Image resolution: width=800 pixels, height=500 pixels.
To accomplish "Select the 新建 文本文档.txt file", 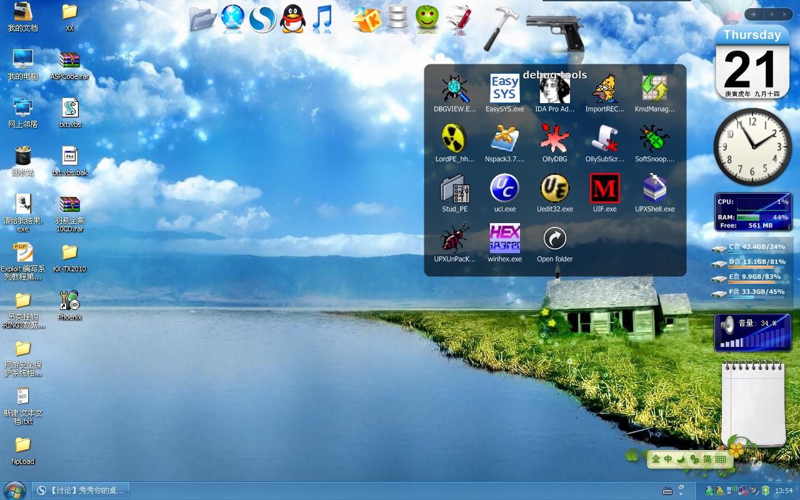I will click(23, 406).
